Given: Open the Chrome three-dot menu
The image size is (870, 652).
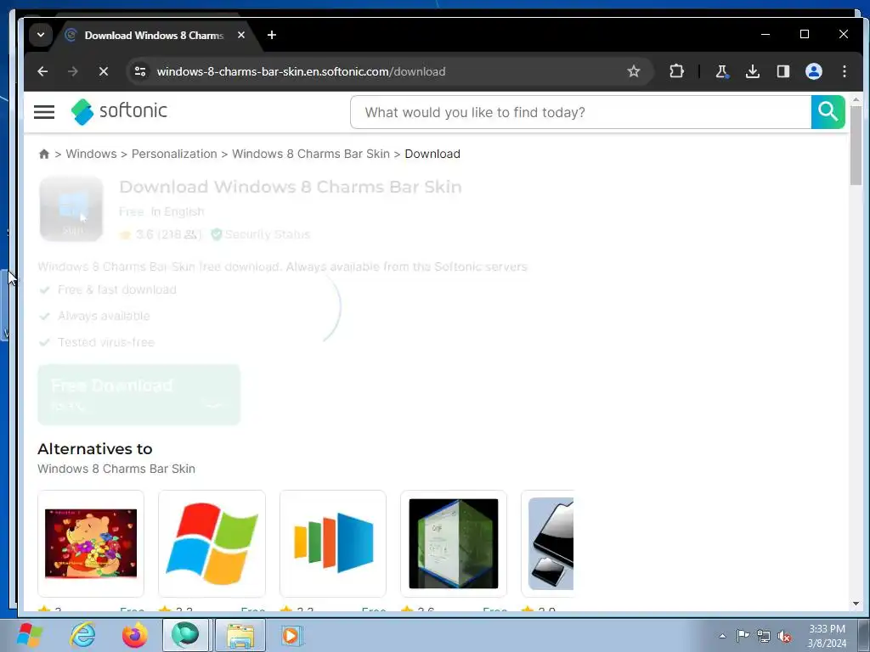Looking at the screenshot, I should coord(845,71).
